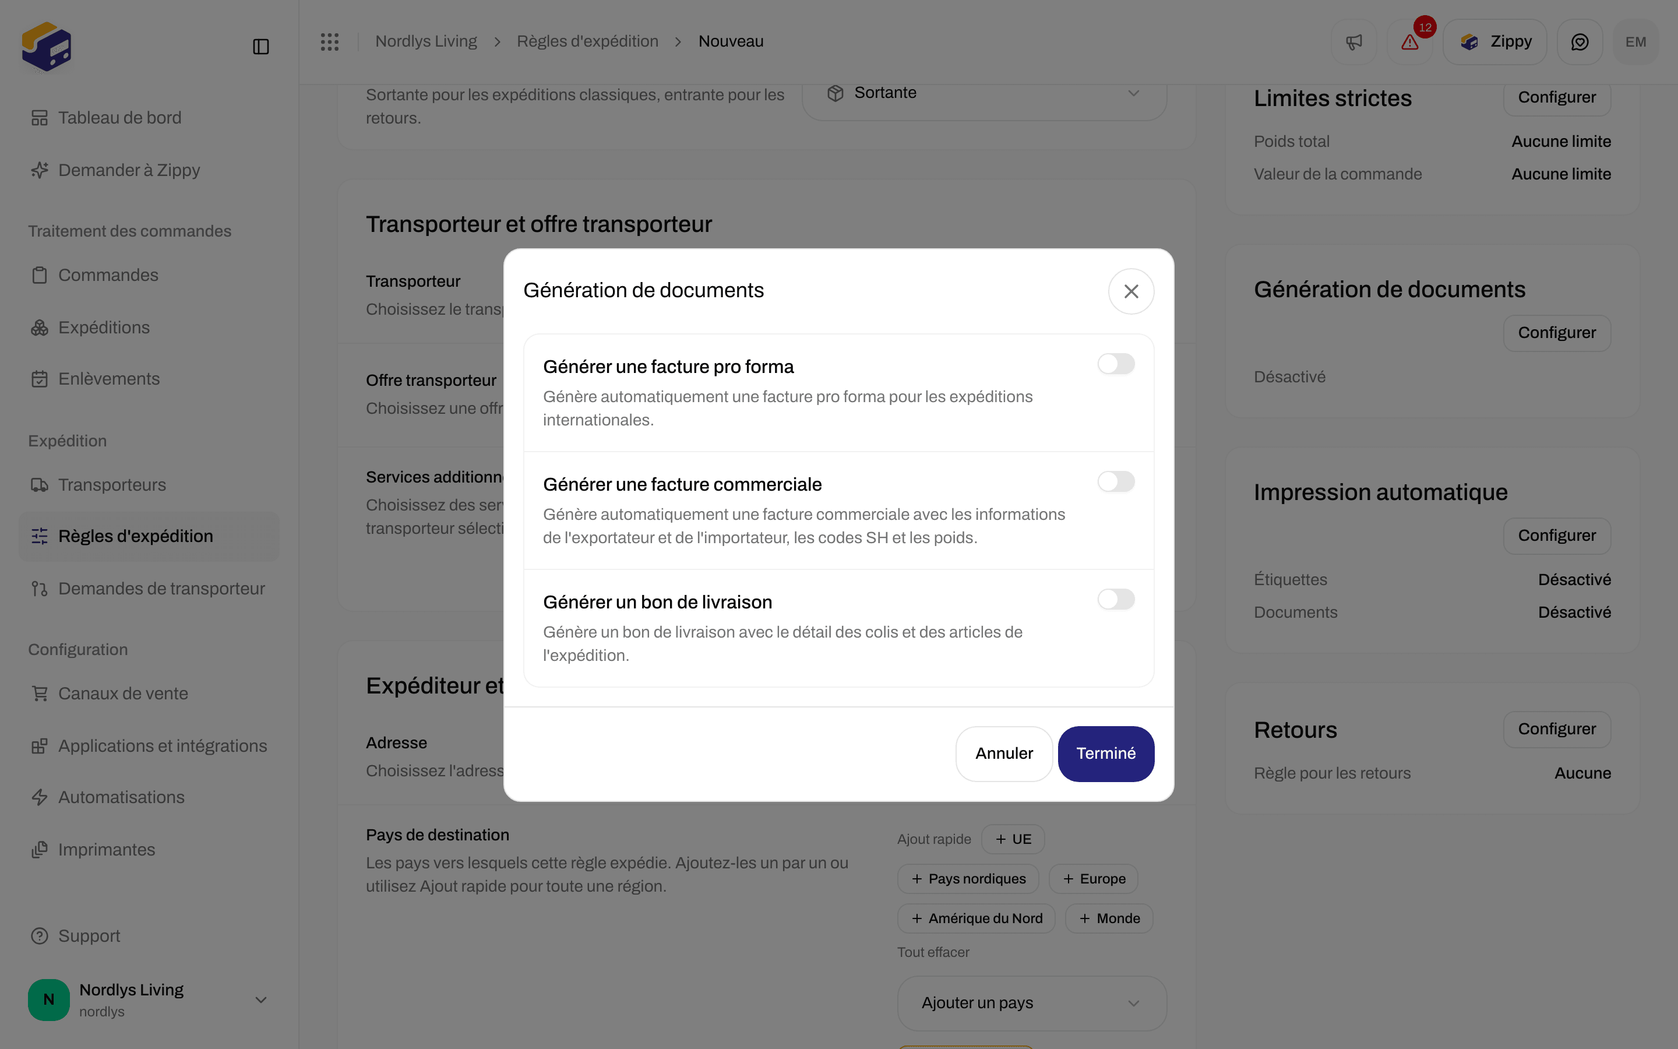Configure Génération de documents panel
Screen dimensions: 1678x1049
pos(1557,333)
